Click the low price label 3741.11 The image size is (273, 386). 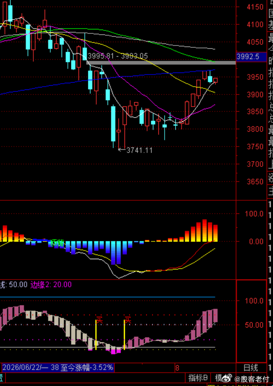(139, 150)
